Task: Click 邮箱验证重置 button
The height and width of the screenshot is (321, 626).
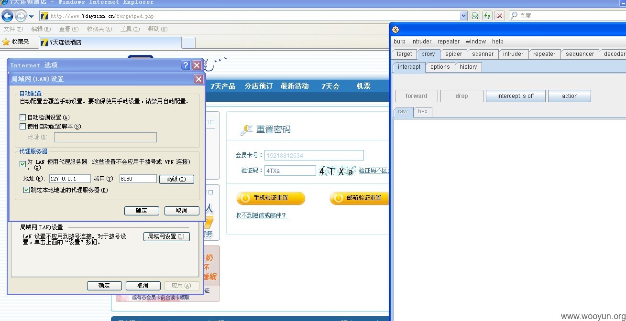Action: coord(359,198)
